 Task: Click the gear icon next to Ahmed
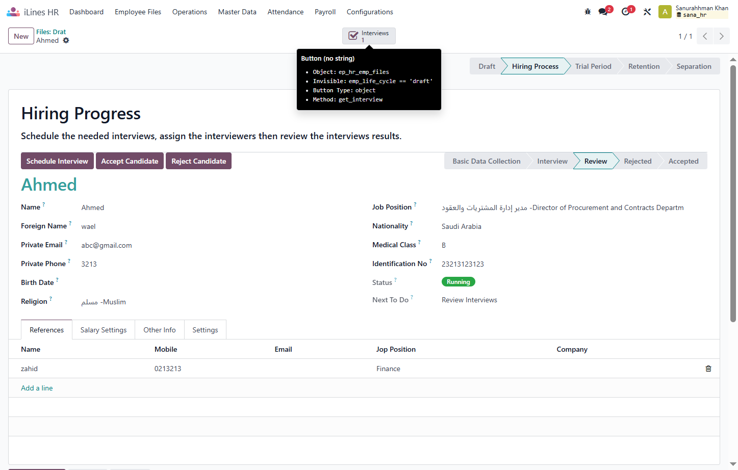click(66, 40)
